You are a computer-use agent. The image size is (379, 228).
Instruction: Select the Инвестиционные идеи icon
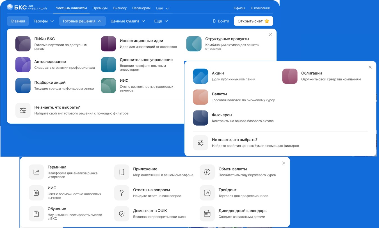click(108, 44)
